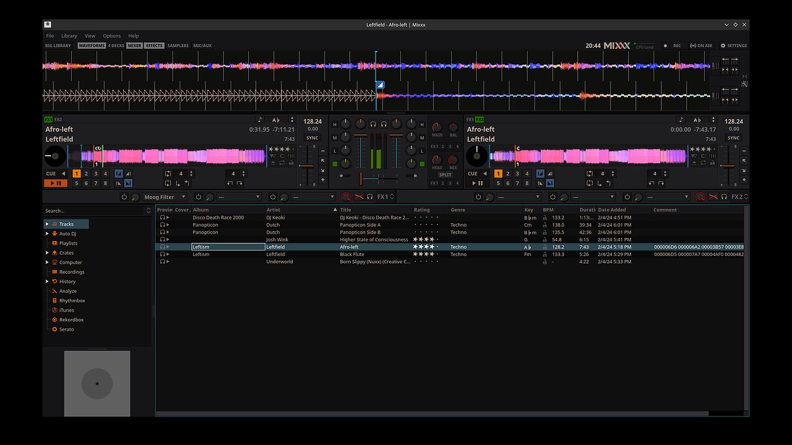The image size is (792, 445).
Task: Click beatjump backward arrow on Deck 1
Action: click(230, 183)
